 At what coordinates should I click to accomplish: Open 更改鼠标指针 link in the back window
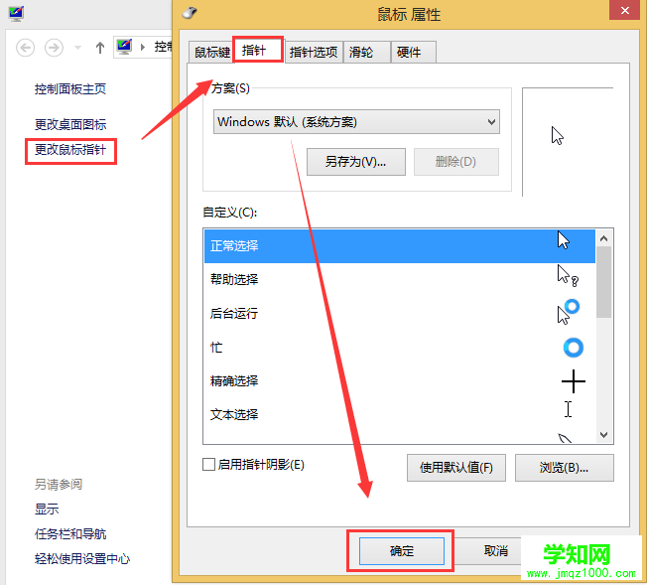tap(70, 150)
